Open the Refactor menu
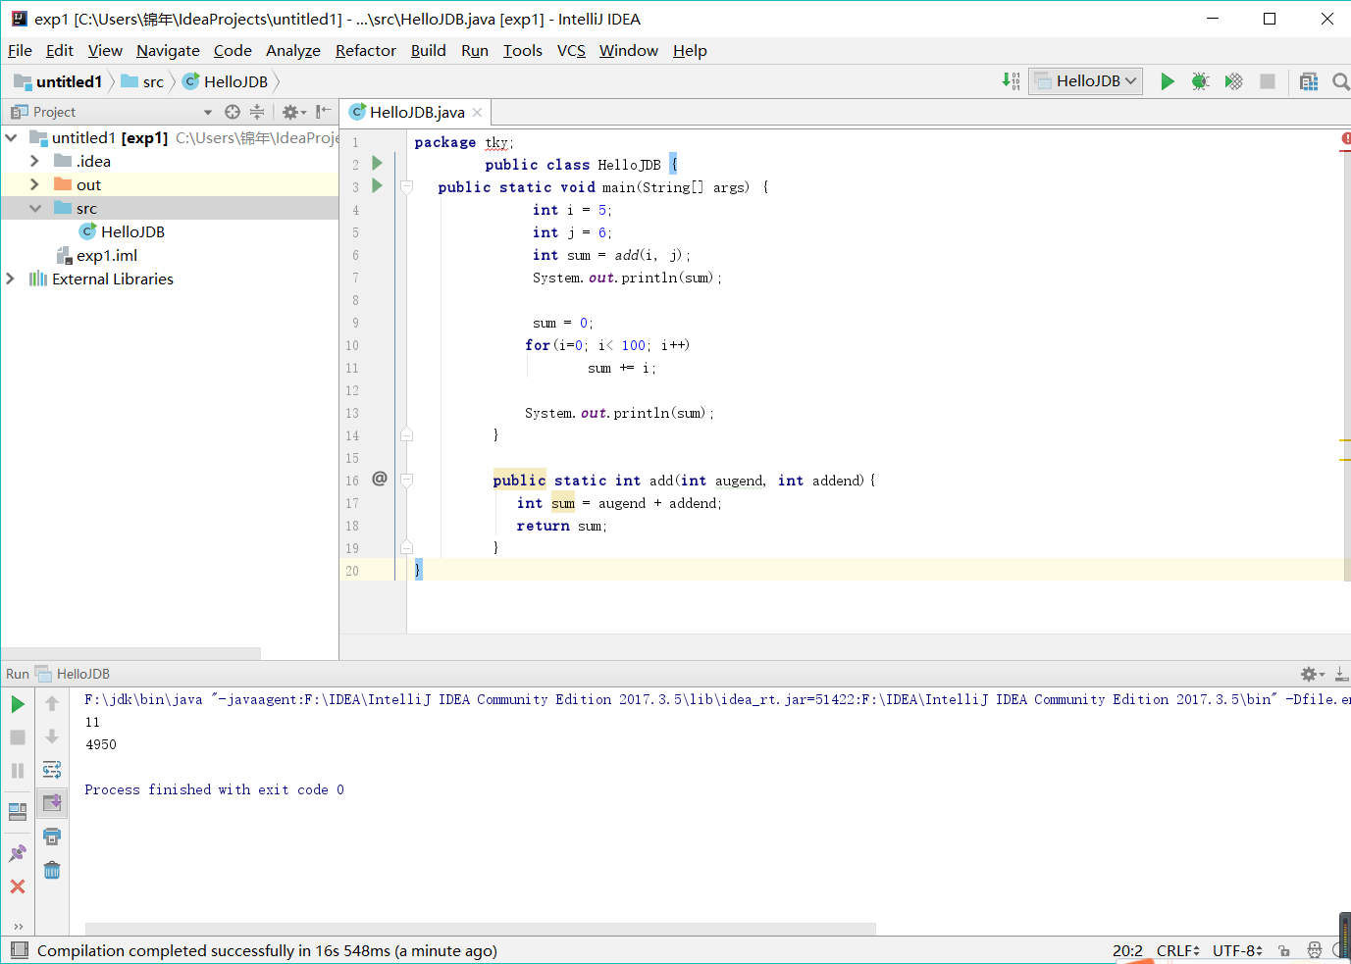This screenshot has width=1351, height=964. 365,51
